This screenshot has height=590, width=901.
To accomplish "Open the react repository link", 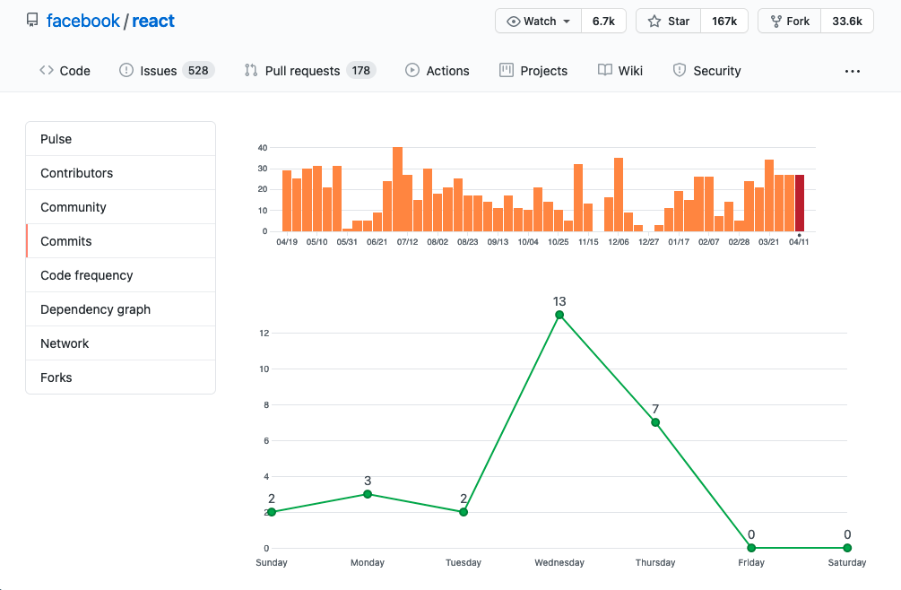I will coord(152,21).
